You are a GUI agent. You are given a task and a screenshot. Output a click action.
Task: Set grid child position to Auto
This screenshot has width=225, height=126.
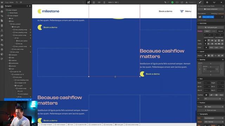click(207, 31)
